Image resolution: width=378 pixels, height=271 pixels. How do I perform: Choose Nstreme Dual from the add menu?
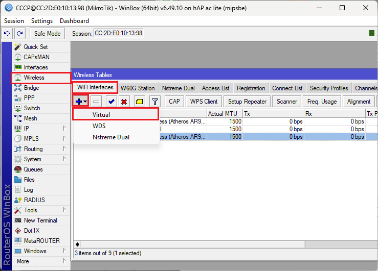point(116,137)
